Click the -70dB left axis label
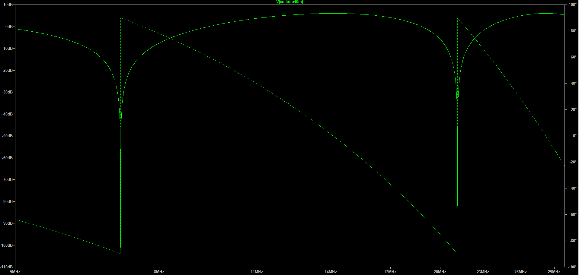This screenshot has width=579, height=275. pyautogui.click(x=8, y=180)
